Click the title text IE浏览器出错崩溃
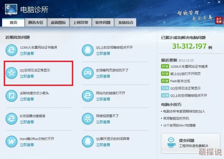This screenshot has height=159, width=224. pos(32,116)
